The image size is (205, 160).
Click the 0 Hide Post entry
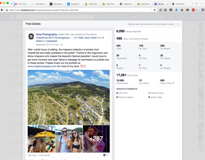(122, 93)
